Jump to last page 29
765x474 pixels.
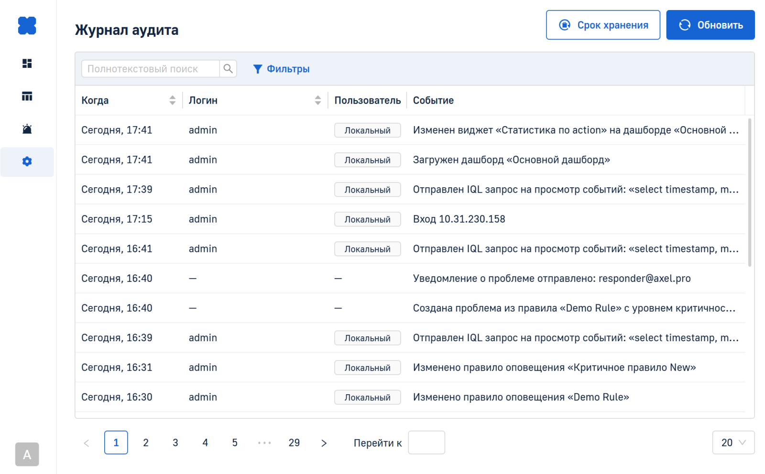click(x=294, y=443)
